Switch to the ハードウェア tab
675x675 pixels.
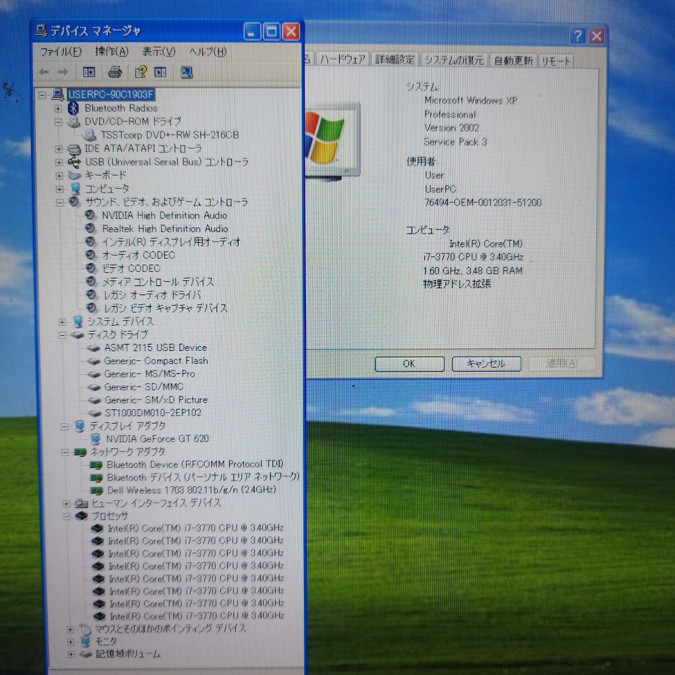tap(342, 60)
